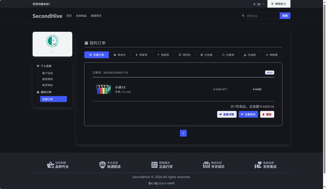This screenshot has height=189, width=326.
Task: Click the 天天低价 gift icon
Action: click(206, 165)
